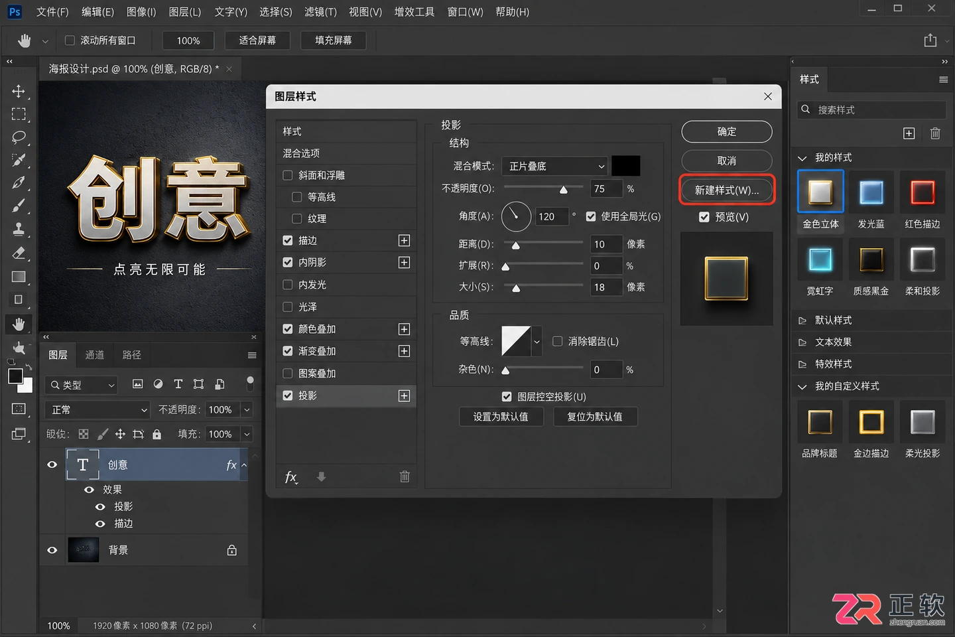Click the 新建样式(W)... button
Screen dimensions: 955x637
[727, 190]
